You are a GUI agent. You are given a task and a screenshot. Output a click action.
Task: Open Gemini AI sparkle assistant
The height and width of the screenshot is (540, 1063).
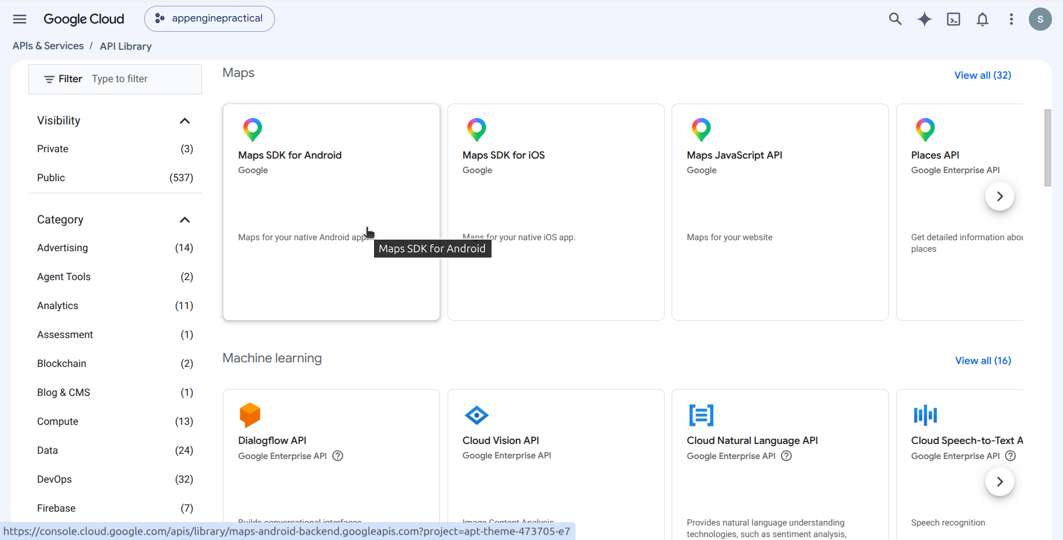925,19
